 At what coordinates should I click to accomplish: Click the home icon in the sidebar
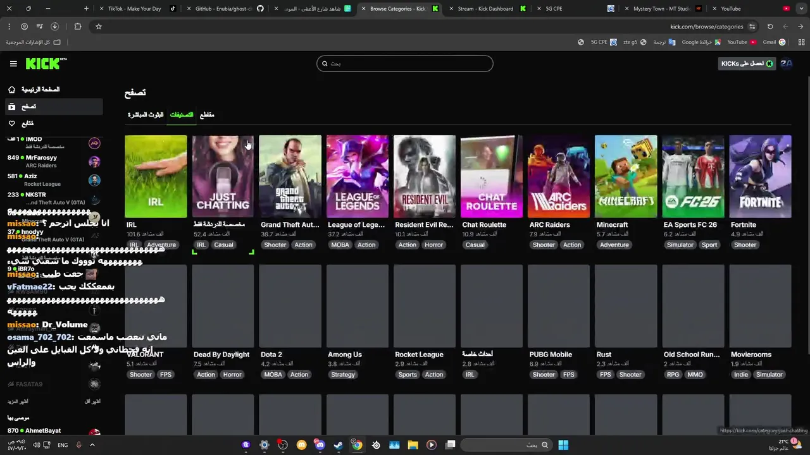click(x=12, y=90)
